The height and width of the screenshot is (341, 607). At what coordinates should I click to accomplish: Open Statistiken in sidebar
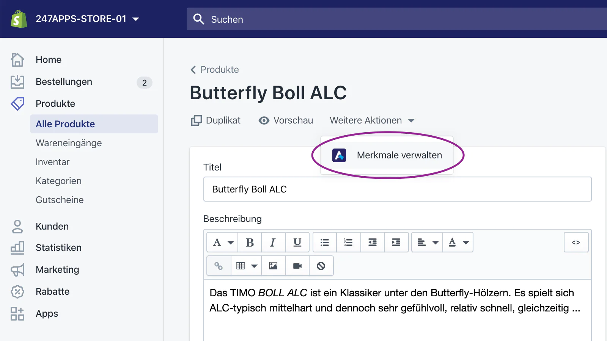pos(58,248)
